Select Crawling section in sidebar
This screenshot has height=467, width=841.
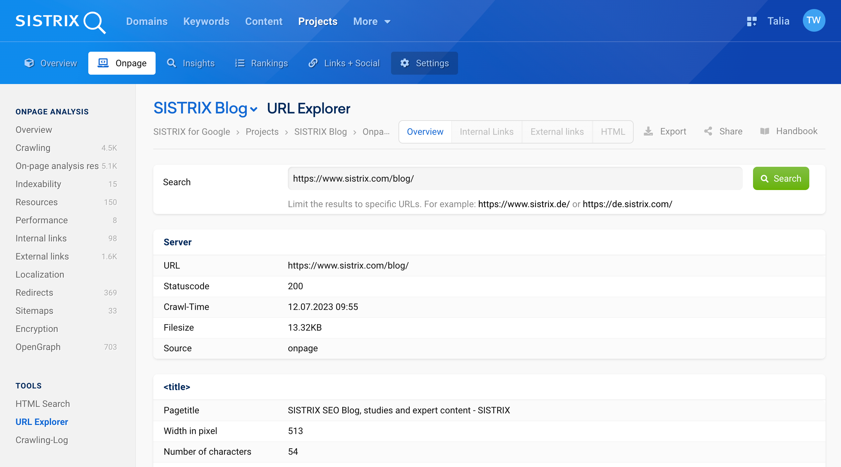pyautogui.click(x=33, y=148)
